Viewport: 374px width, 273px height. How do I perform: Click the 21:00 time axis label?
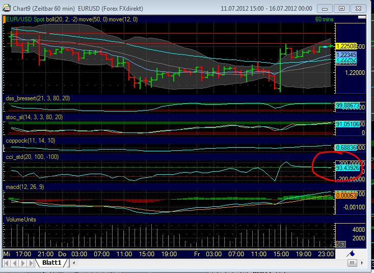pos(45,254)
